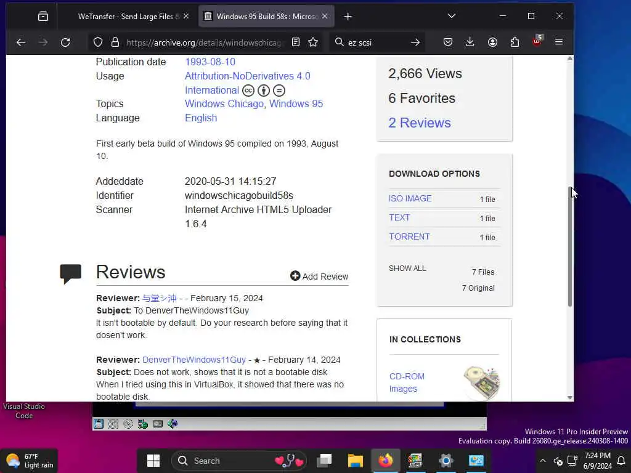This screenshot has width=631, height=473.
Task: Open a new browser tab
Action: (348, 16)
